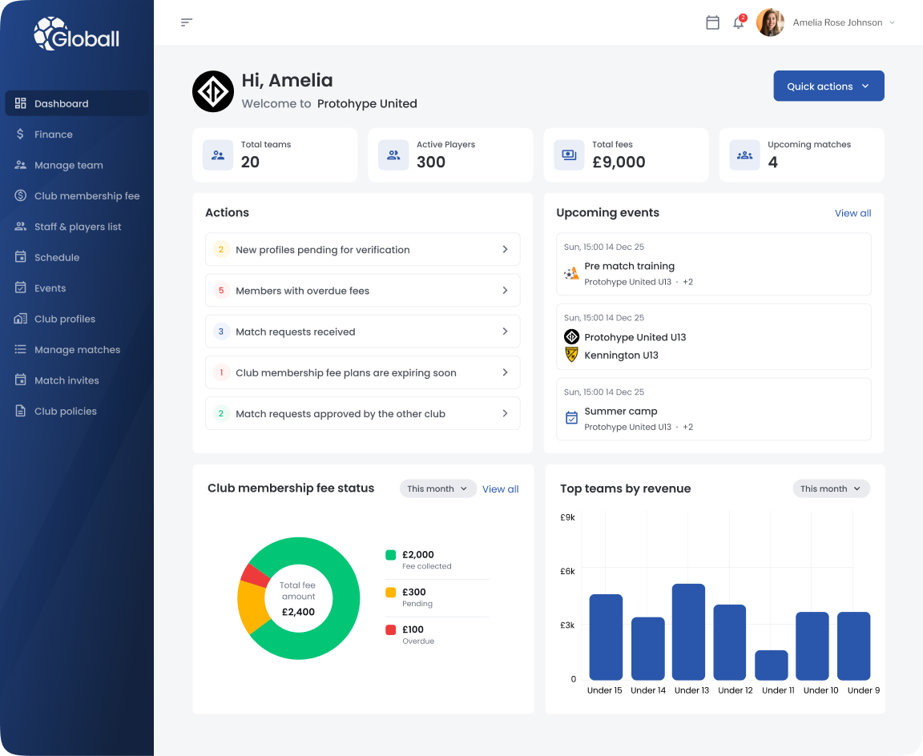
Task: Click the Total teams card icon
Action: [218, 155]
